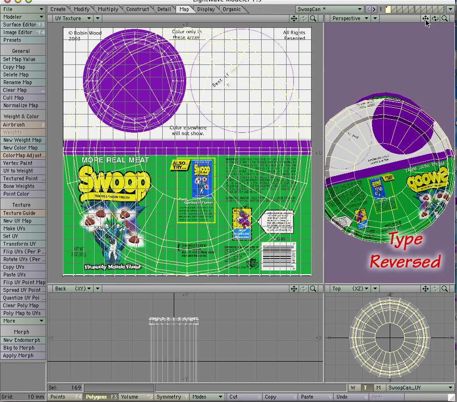Click the Make UVs button
457x402 pixels.
point(23,228)
